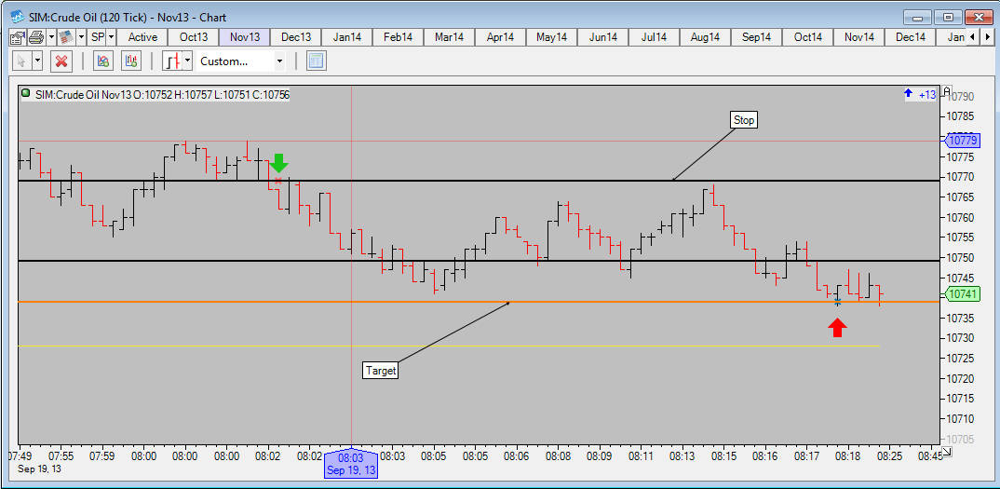The image size is (1000, 489).
Task: Select the pointer cursor tool
Action: (x=21, y=61)
